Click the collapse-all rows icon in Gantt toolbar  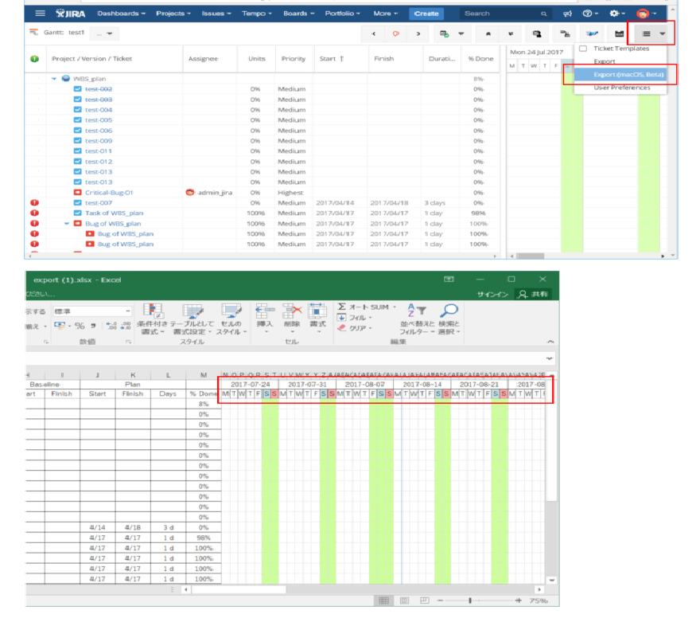[488, 33]
